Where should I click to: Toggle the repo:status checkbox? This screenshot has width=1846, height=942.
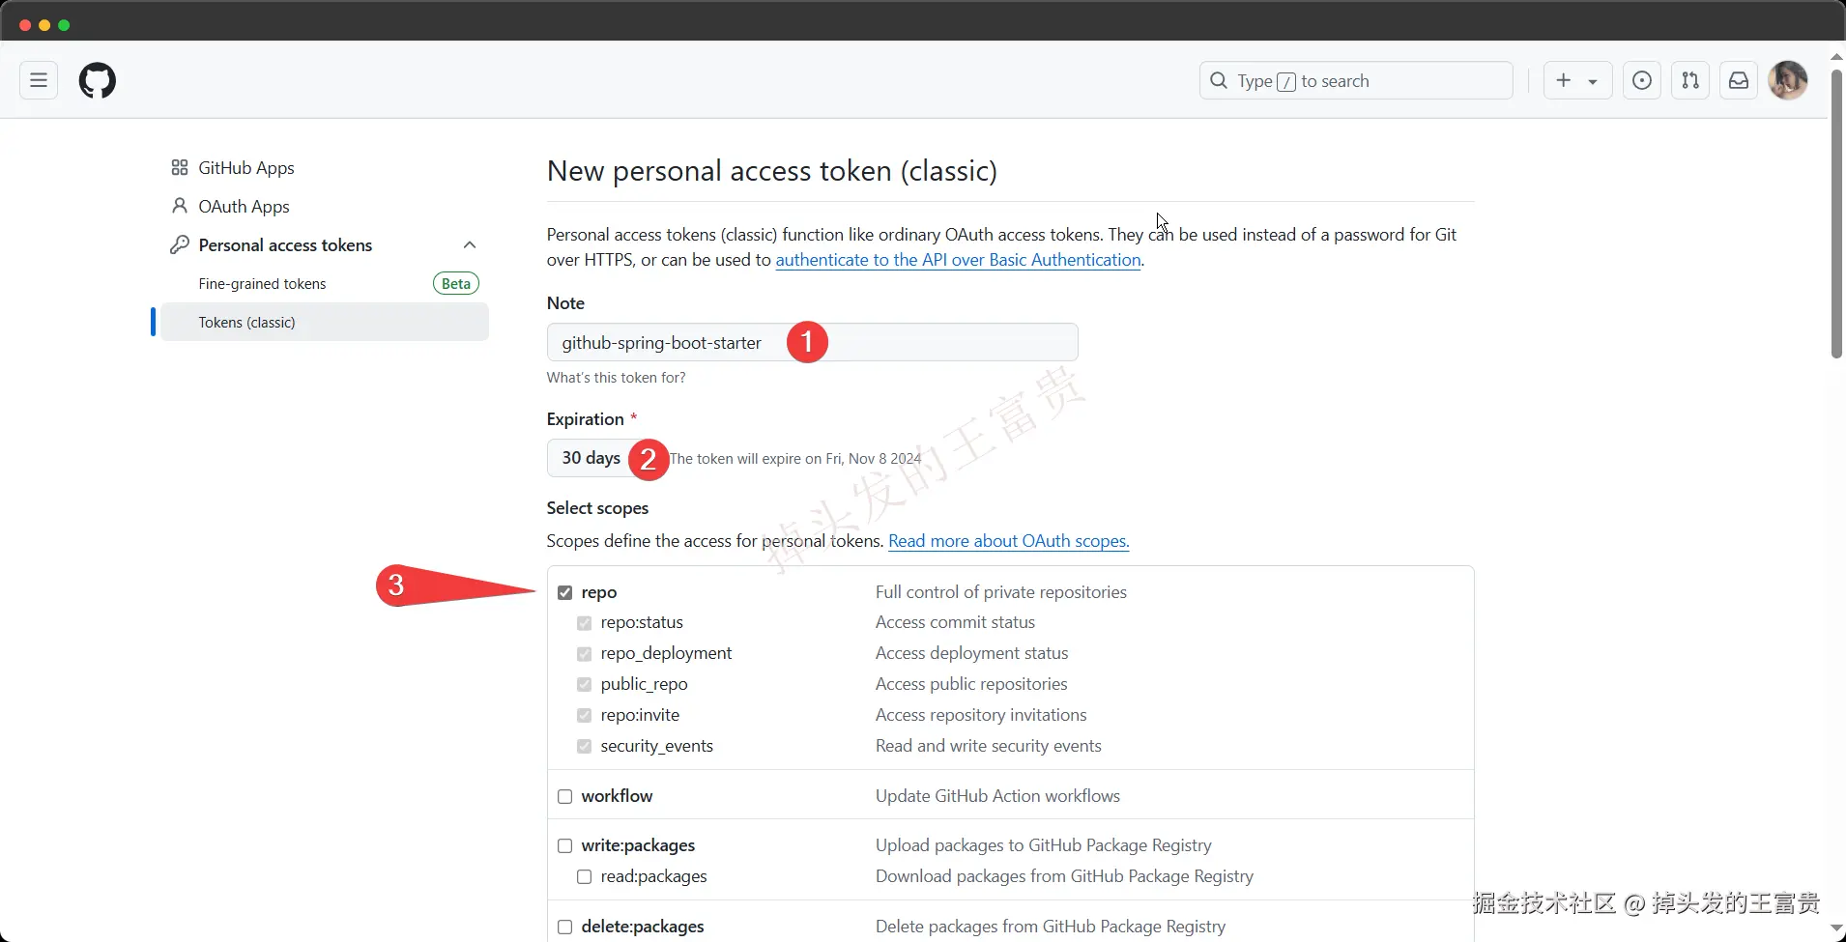pos(585,623)
